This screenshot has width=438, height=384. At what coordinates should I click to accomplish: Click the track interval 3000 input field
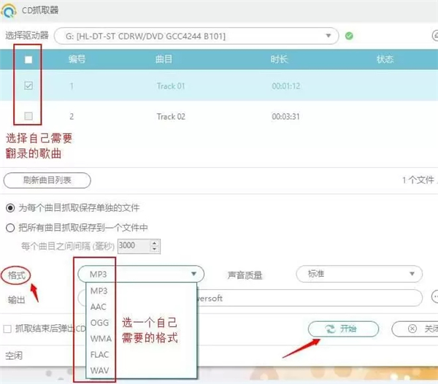[134, 246]
